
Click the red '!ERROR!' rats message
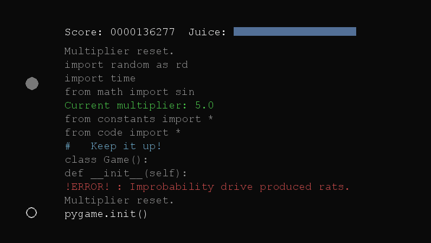pyautogui.click(x=207, y=187)
